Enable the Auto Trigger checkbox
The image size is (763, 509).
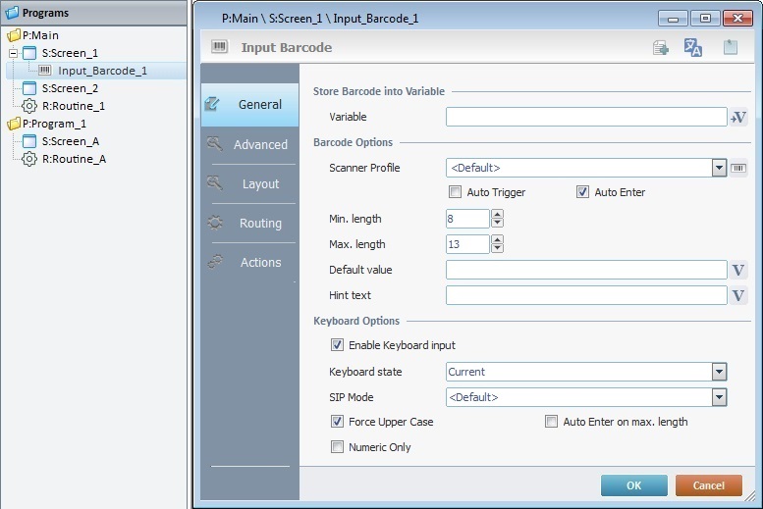click(455, 192)
